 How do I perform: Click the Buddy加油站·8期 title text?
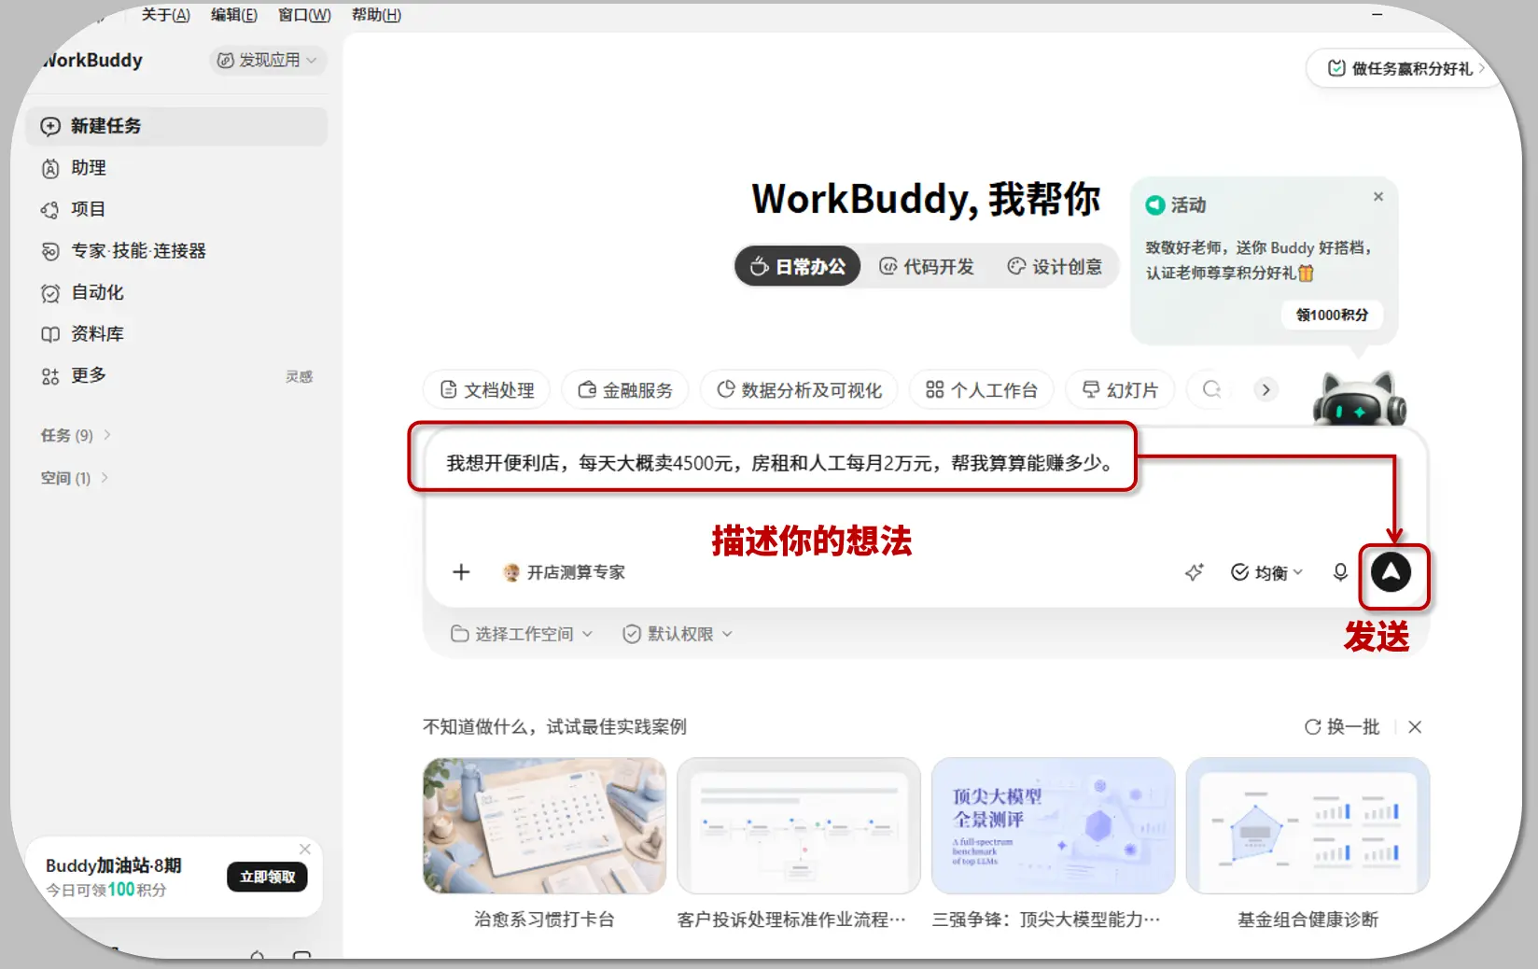point(114,865)
